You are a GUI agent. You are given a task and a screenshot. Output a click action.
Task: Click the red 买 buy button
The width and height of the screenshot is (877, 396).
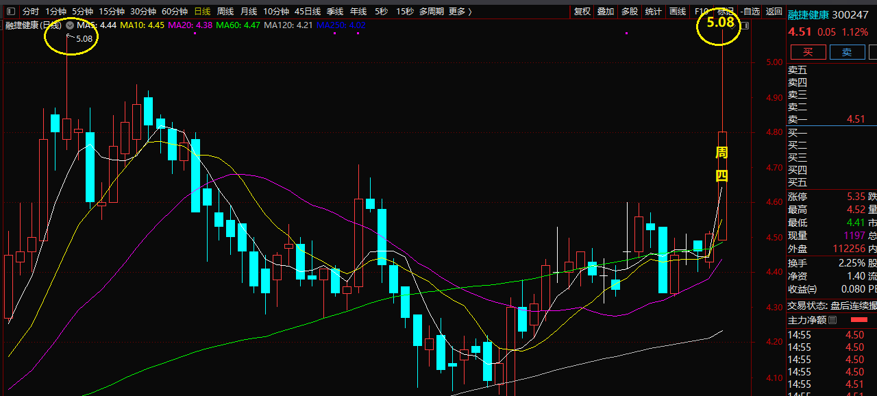pos(808,52)
